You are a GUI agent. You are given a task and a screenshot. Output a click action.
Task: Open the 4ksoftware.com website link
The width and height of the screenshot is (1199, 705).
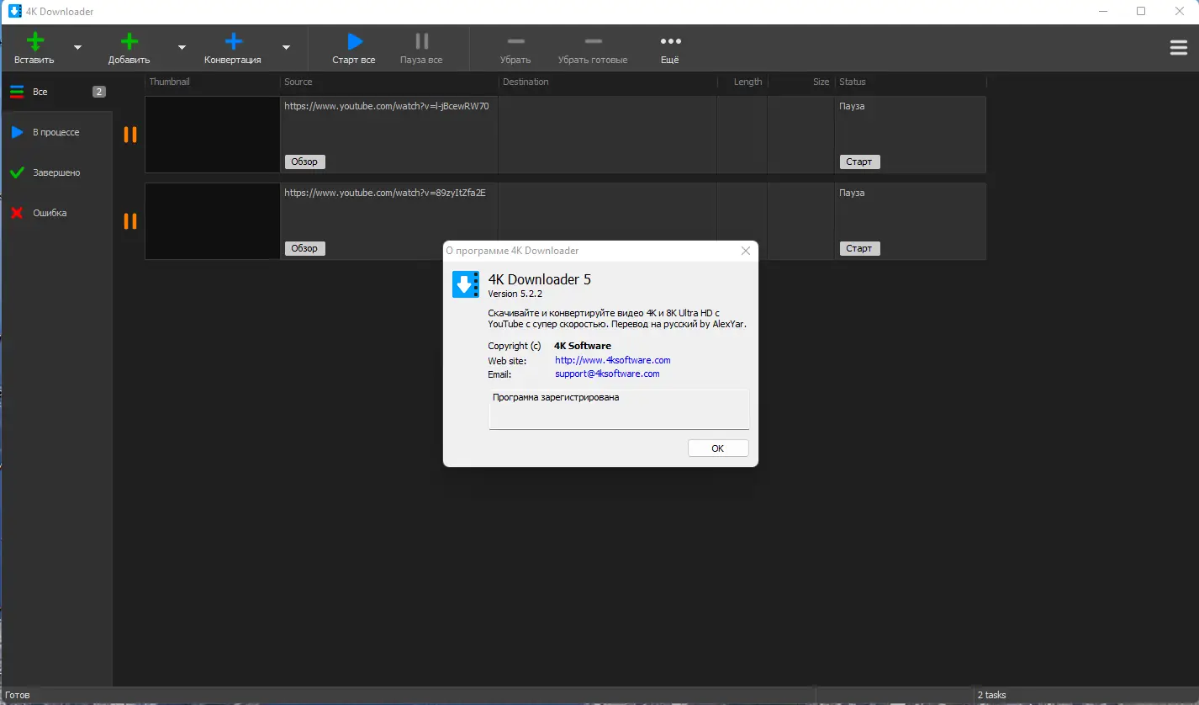[612, 359]
